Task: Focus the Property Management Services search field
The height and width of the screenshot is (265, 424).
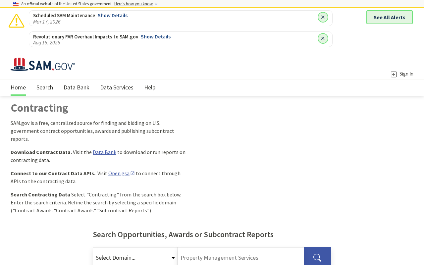Action: click(x=240, y=257)
